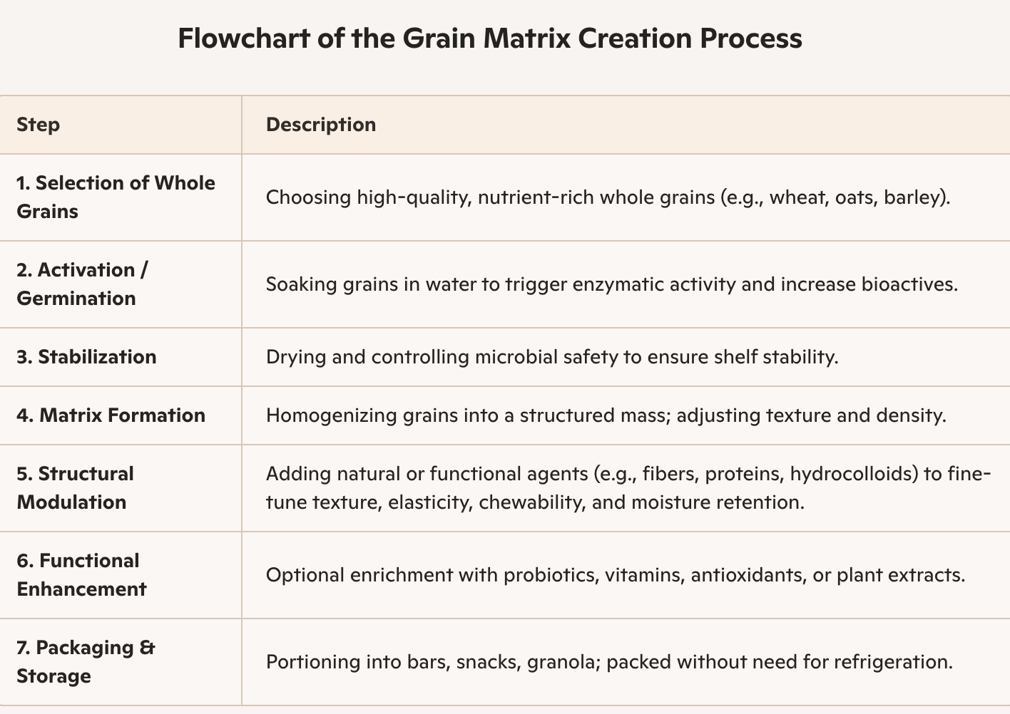Click the Functional Enhancement step cell
1010x714 pixels.
tap(81, 574)
